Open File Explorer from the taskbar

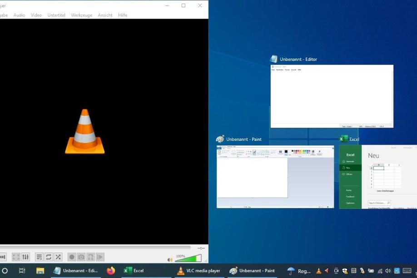click(x=40, y=271)
